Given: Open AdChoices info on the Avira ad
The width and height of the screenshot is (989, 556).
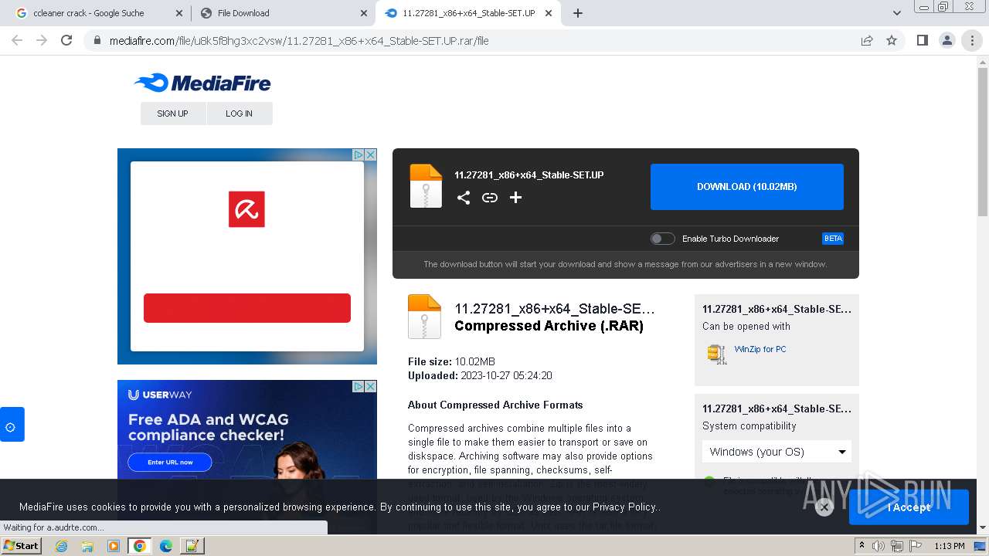Looking at the screenshot, I should tap(359, 154).
